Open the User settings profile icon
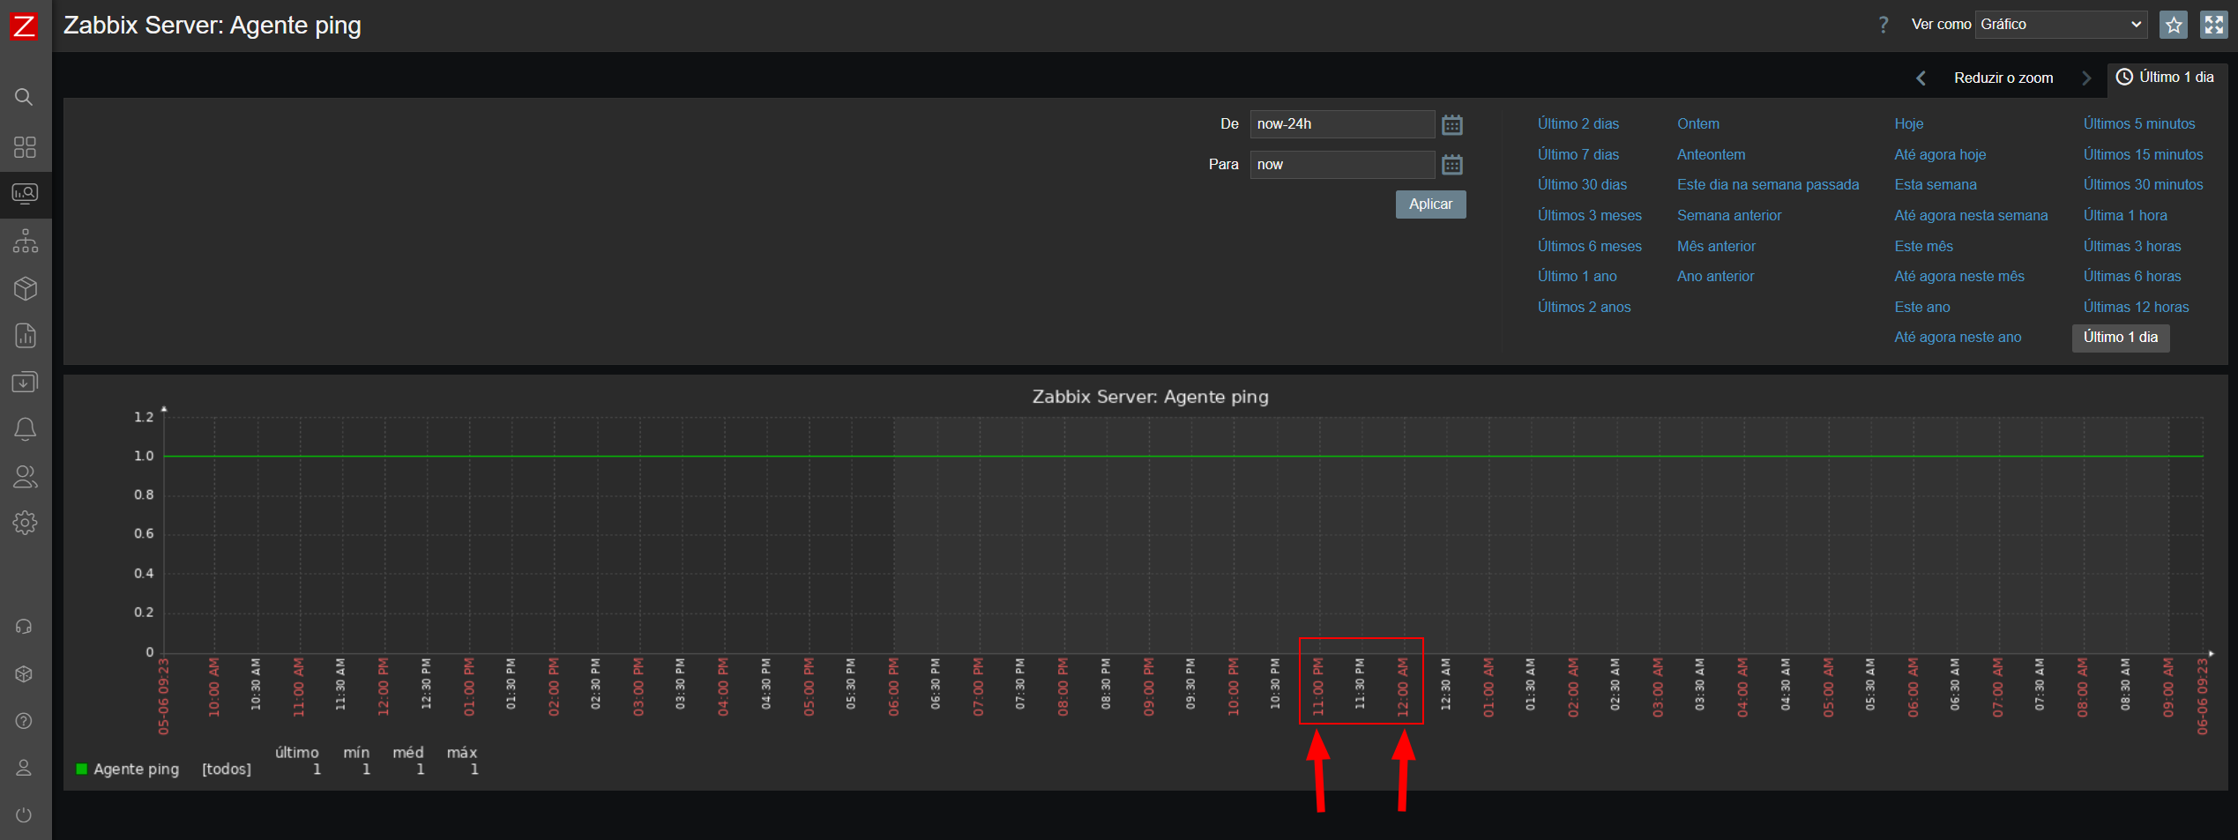 tap(25, 769)
